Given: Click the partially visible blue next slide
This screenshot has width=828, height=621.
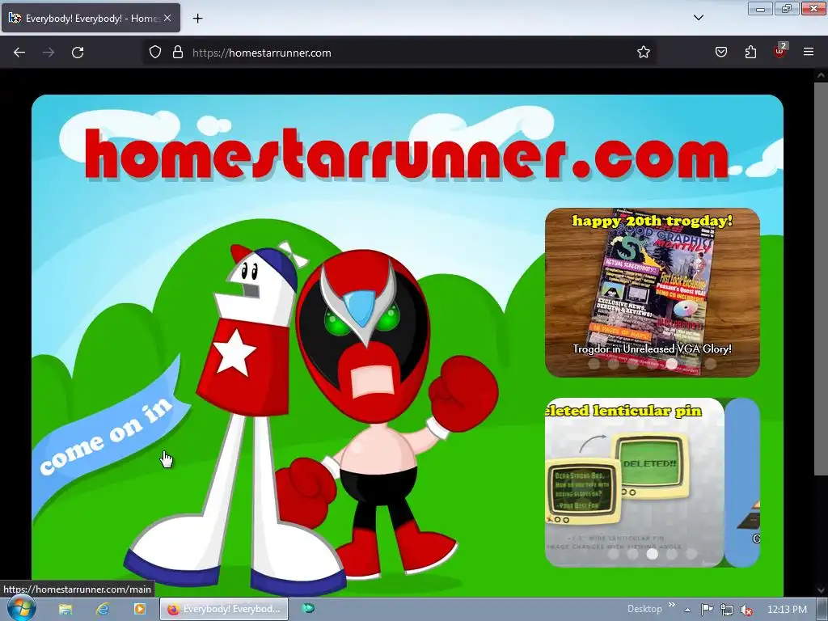Looking at the screenshot, I should pyautogui.click(x=742, y=482).
